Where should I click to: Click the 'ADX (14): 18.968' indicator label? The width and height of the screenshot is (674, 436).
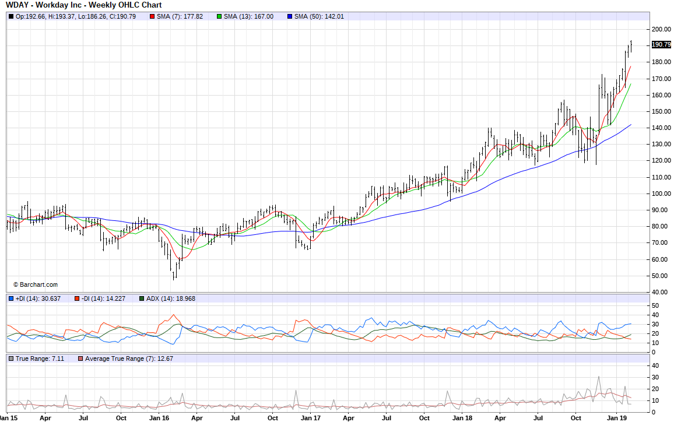coord(171,298)
